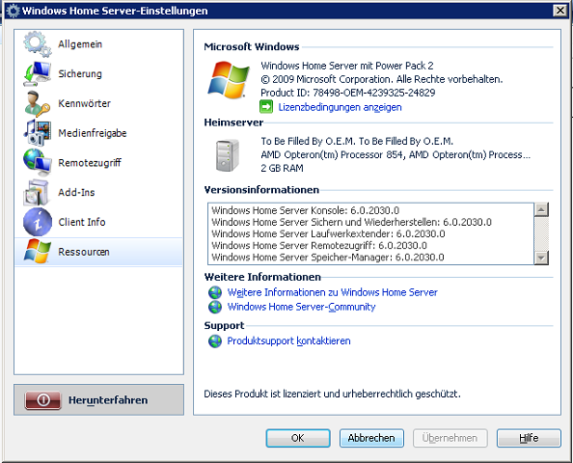Image resolution: width=573 pixels, height=463 pixels.
Task: Visit the Windows Home Server-Community link
Action: [301, 307]
